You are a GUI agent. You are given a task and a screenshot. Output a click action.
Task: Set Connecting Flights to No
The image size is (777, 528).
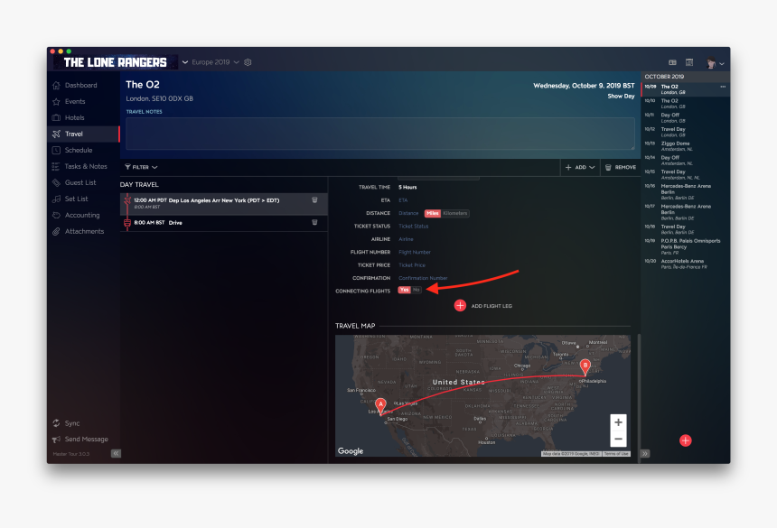[x=417, y=290]
